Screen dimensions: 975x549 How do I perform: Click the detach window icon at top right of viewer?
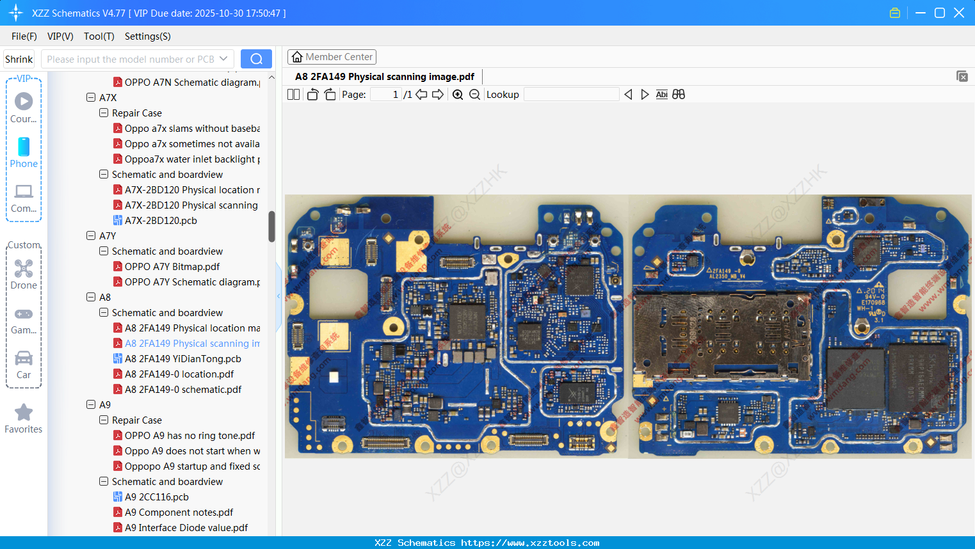tap(962, 76)
